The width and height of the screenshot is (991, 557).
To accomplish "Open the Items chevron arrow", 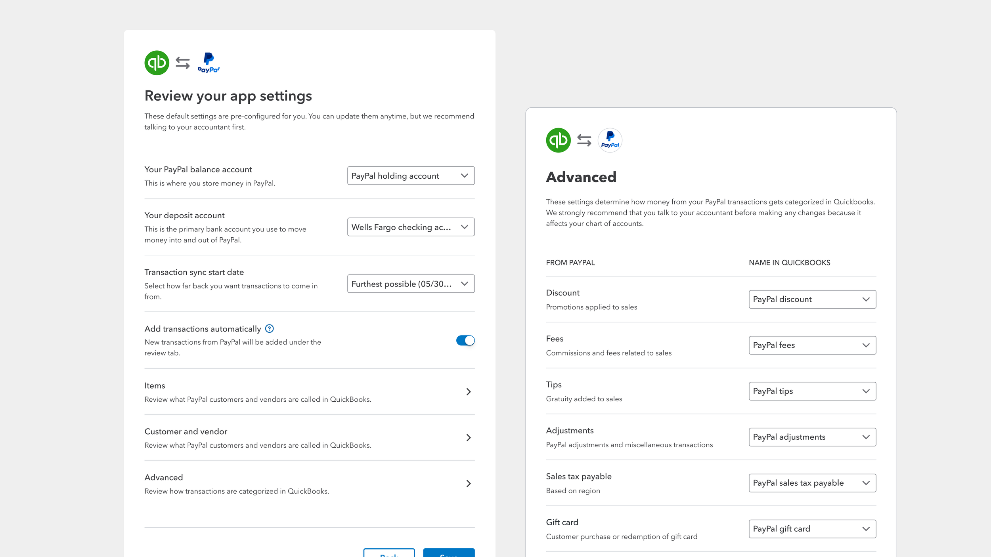I will point(468,392).
